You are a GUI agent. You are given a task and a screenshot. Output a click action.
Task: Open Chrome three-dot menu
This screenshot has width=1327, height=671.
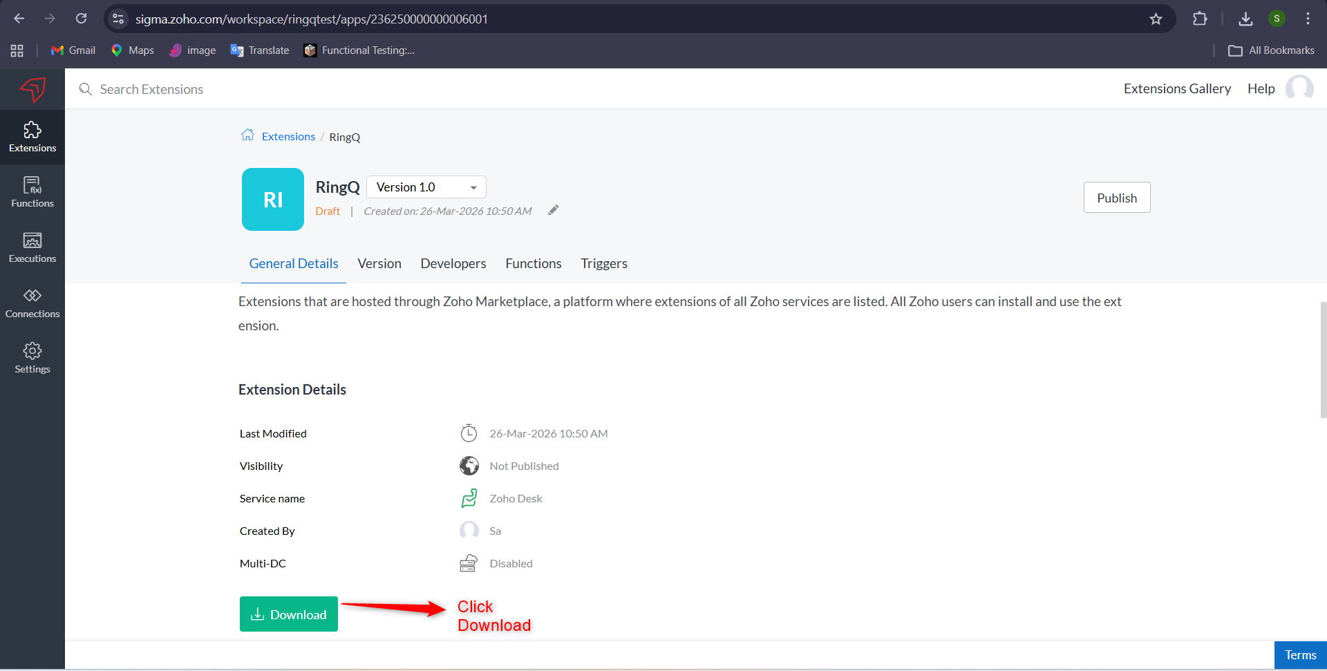coord(1308,19)
